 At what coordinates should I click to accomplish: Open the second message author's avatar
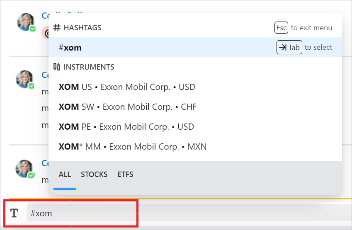click(25, 79)
